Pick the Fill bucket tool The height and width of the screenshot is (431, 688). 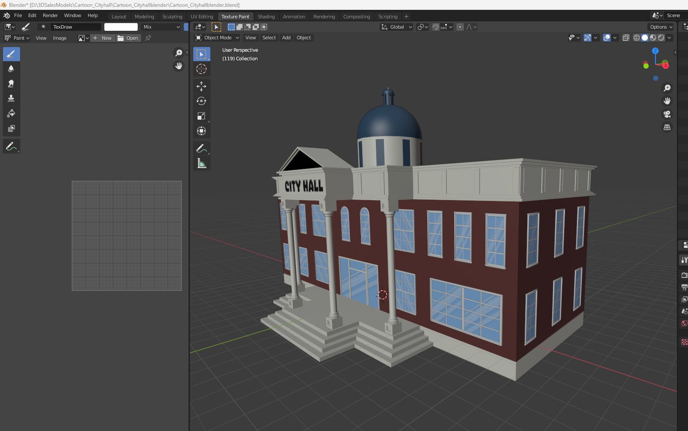11,113
